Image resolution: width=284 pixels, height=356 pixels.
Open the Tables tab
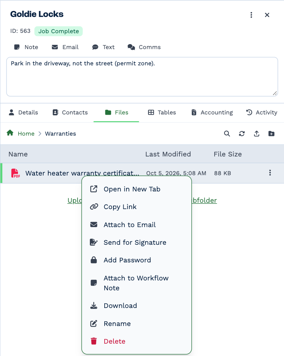(x=162, y=112)
